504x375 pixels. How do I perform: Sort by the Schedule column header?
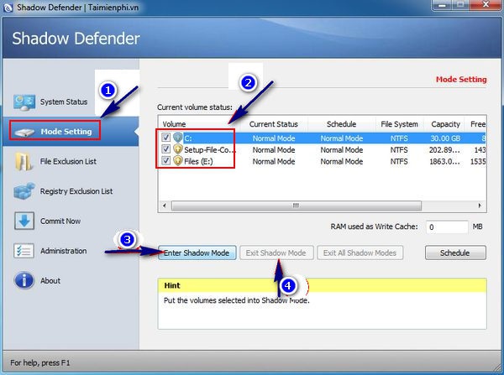(x=341, y=124)
